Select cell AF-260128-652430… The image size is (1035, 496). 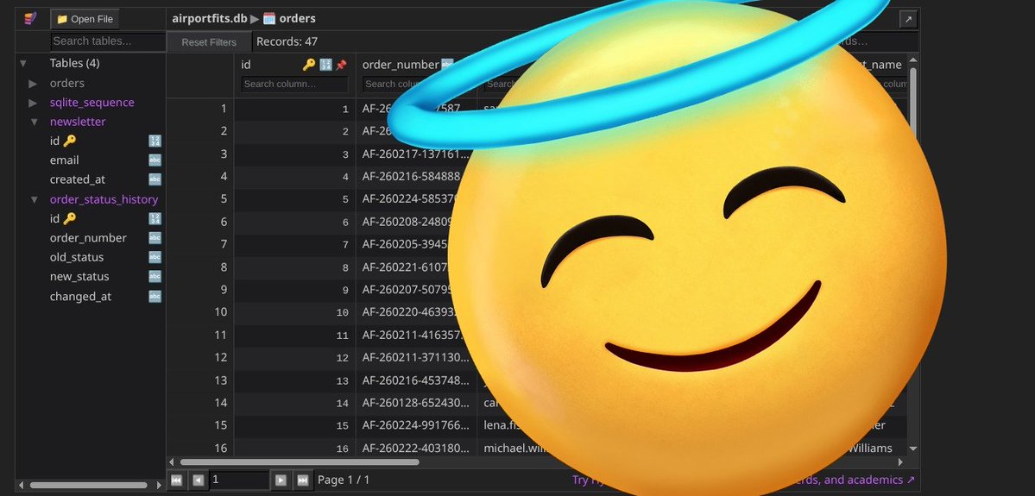[x=416, y=403]
